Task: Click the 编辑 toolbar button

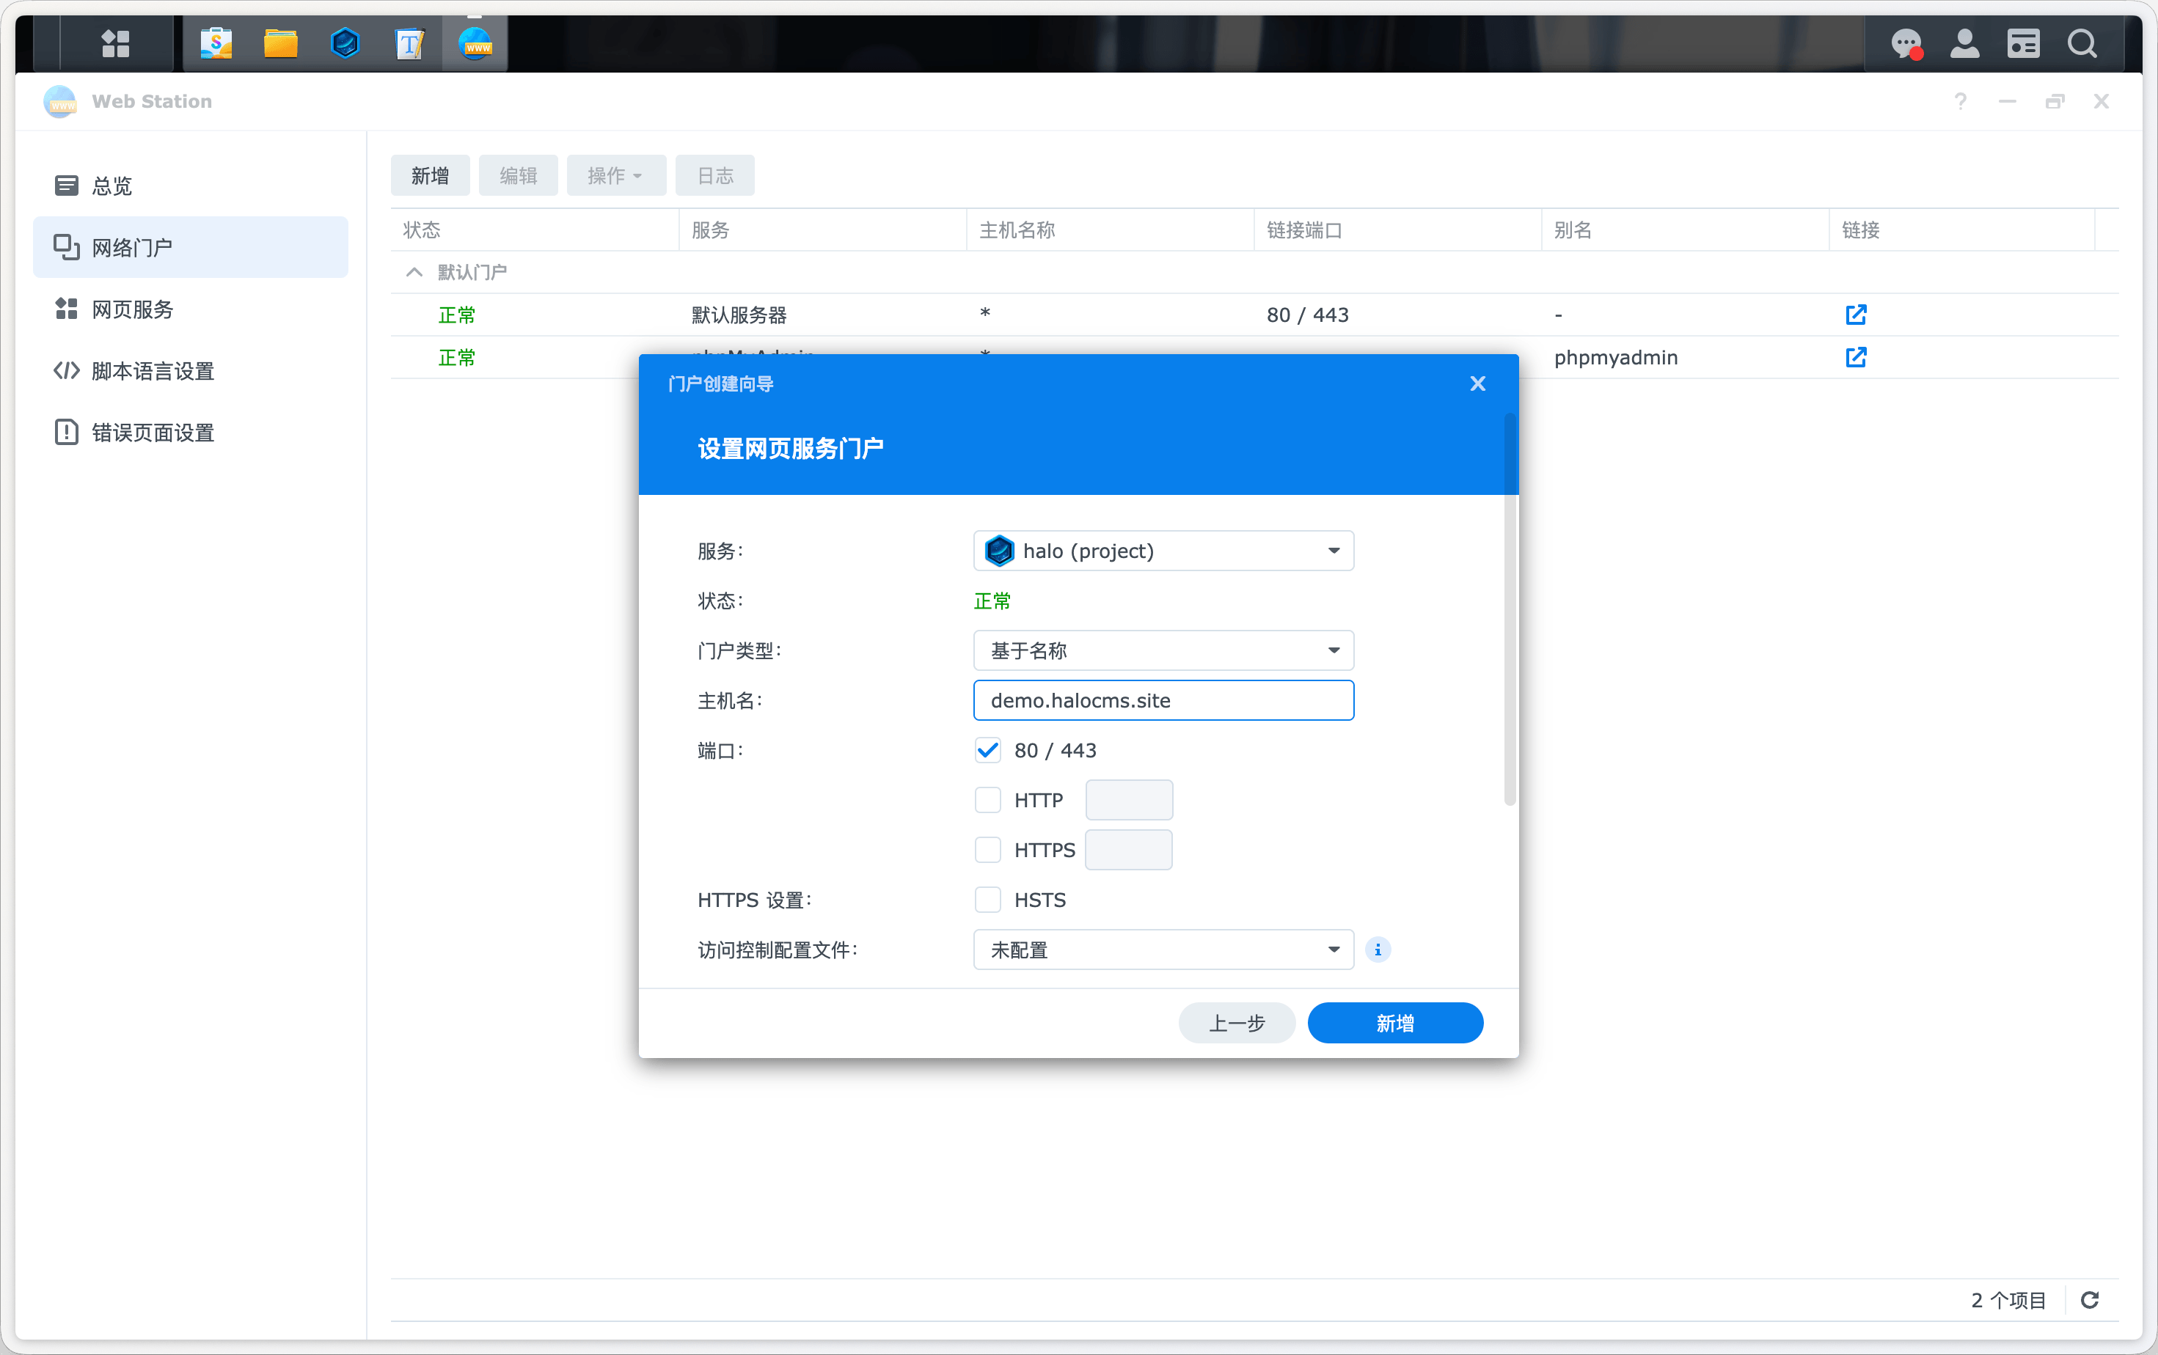Action: click(518, 175)
